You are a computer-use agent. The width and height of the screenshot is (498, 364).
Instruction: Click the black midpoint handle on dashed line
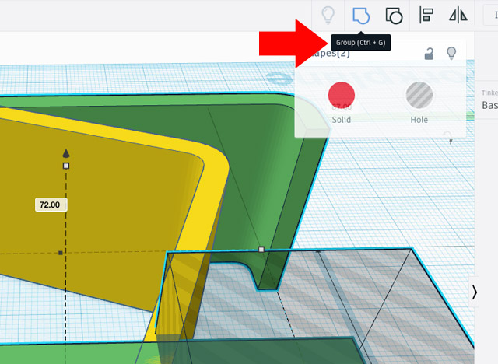[61, 253]
